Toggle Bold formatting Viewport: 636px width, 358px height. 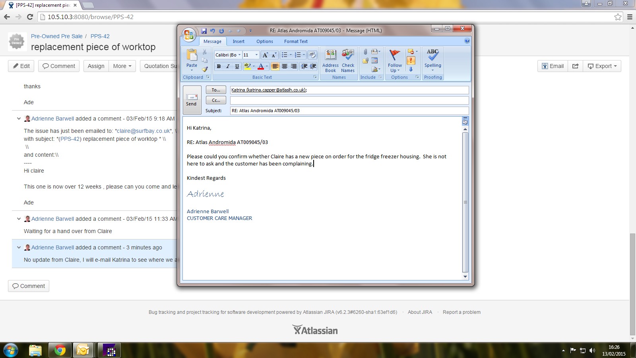[x=219, y=66]
